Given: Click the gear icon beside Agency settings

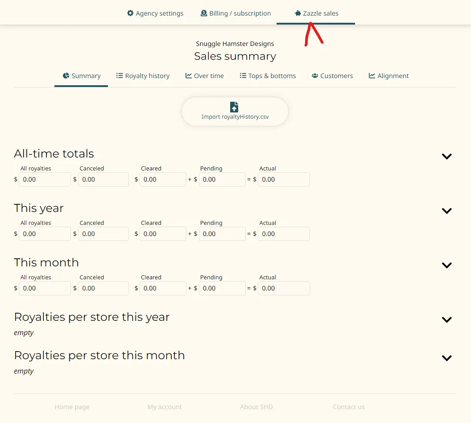Looking at the screenshot, I should [x=130, y=13].
